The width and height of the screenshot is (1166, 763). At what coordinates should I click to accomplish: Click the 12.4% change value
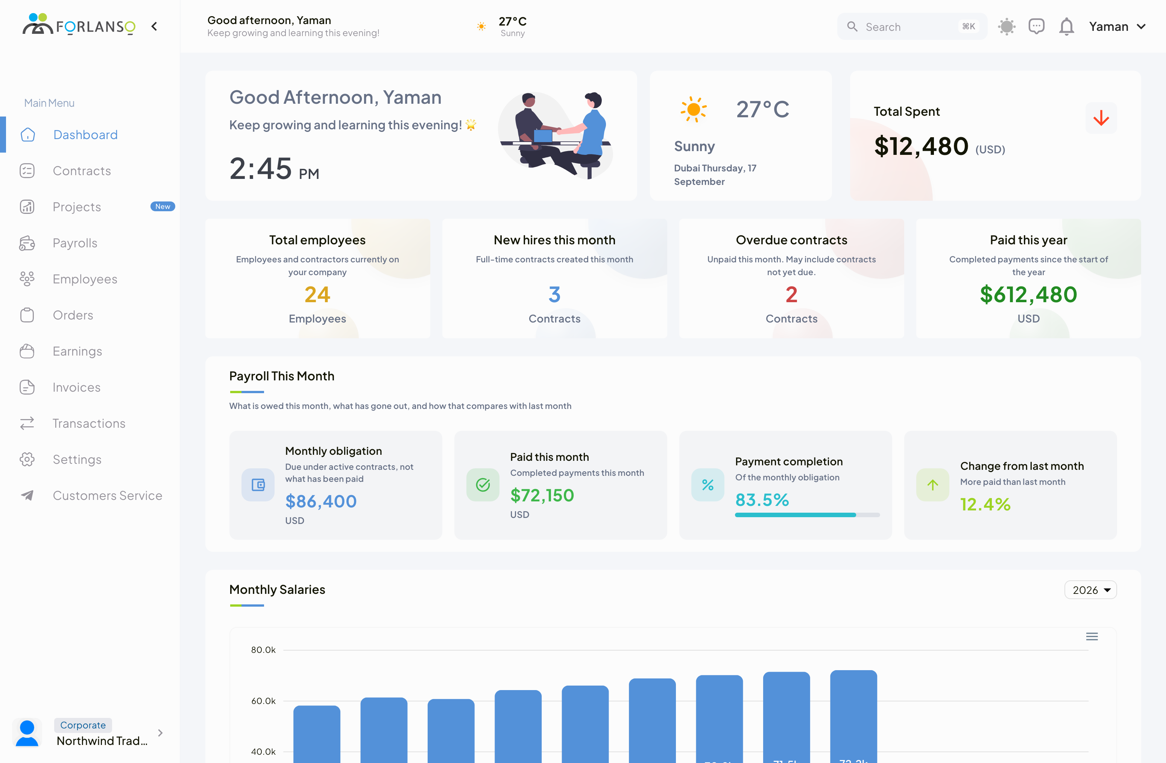tap(985, 504)
